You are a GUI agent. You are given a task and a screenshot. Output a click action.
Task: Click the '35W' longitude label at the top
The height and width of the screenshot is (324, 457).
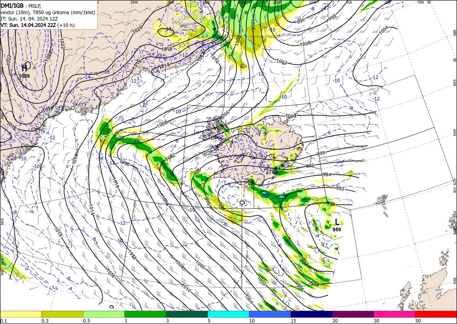click(134, 2)
